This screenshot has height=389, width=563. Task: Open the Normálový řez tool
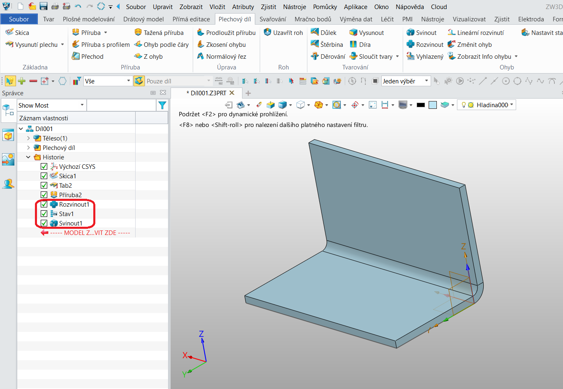point(222,56)
